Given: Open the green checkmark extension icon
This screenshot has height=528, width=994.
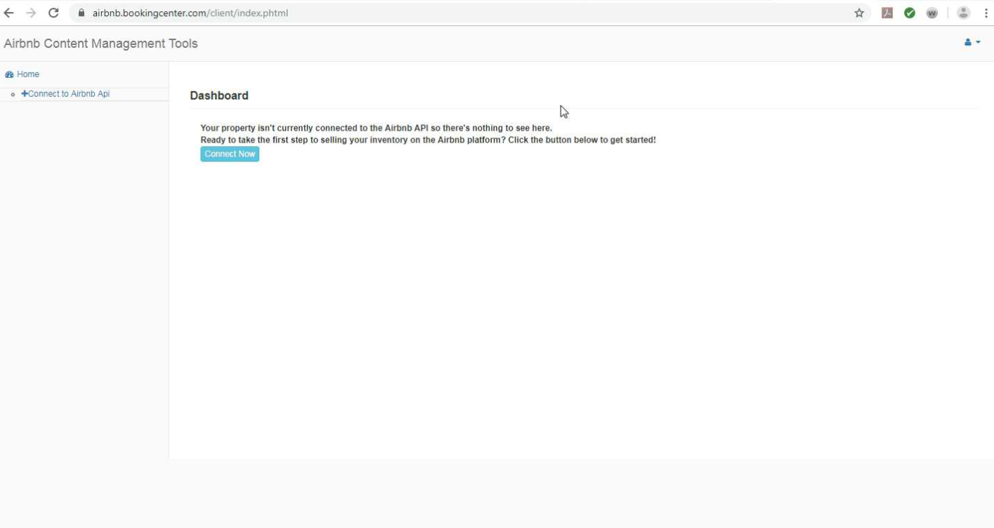Looking at the screenshot, I should (910, 13).
